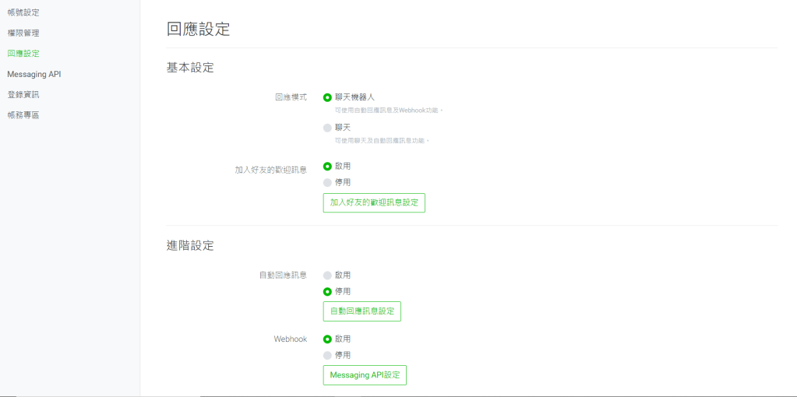The image size is (797, 397).
Task: Disable the Webhook option
Action: point(328,355)
